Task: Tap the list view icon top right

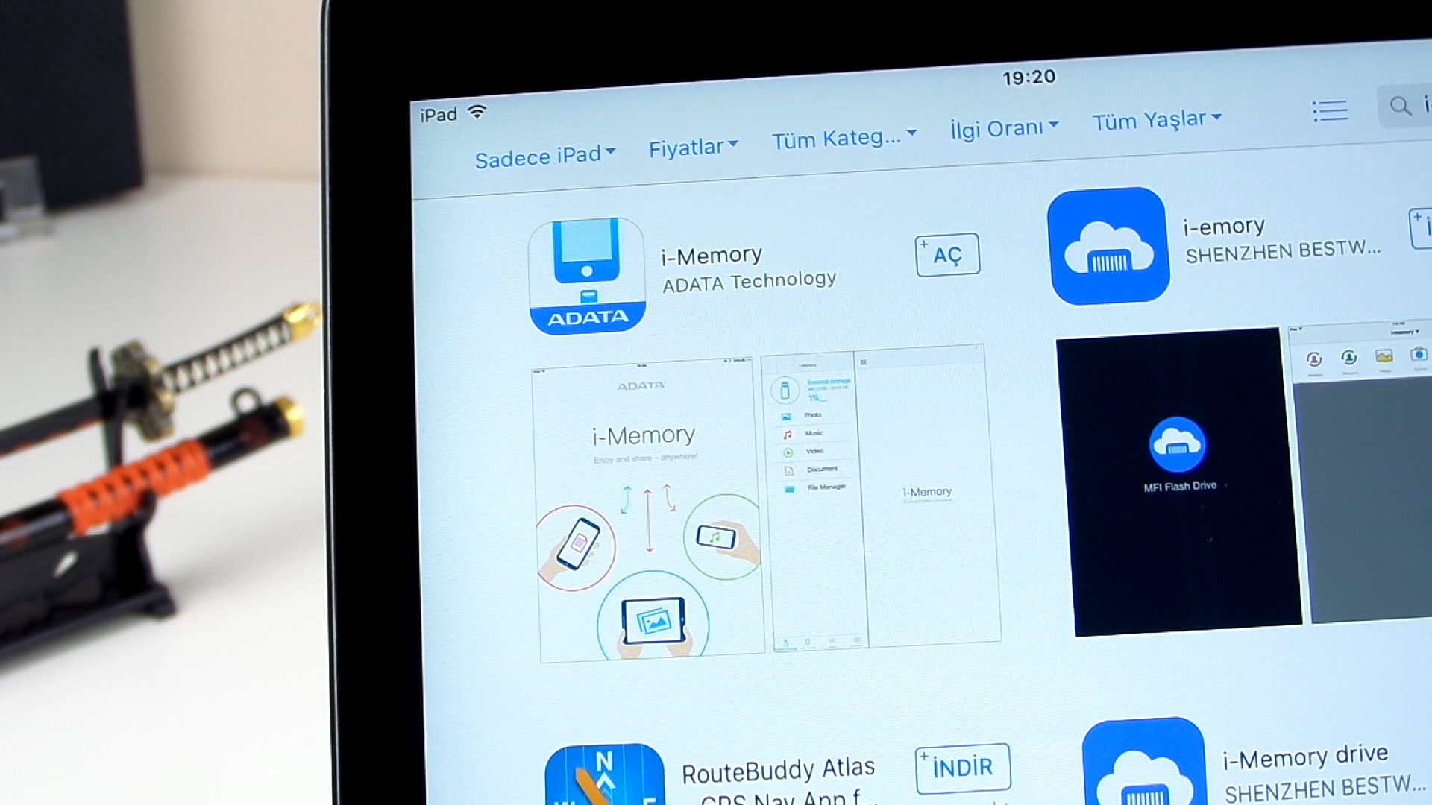Action: pyautogui.click(x=1329, y=111)
